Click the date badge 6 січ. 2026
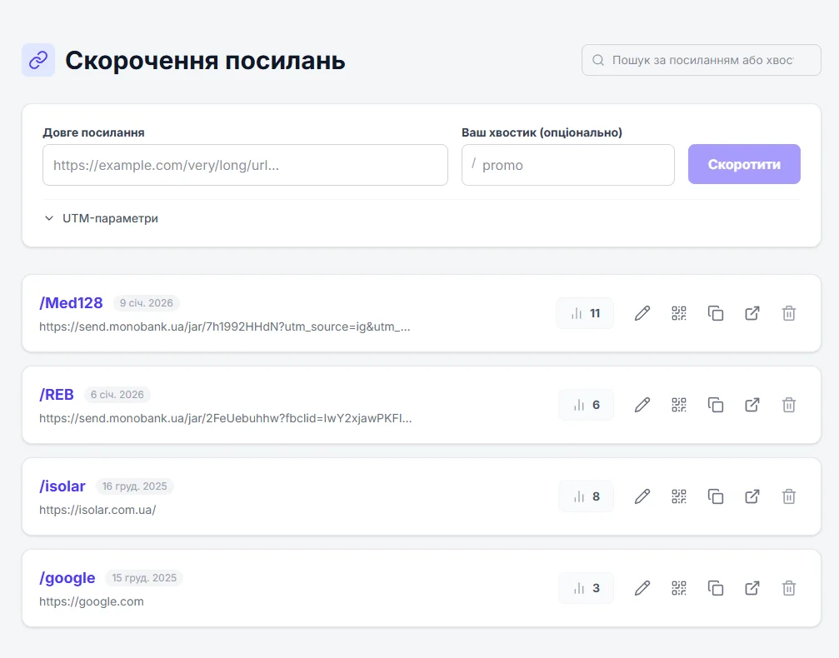 click(117, 394)
